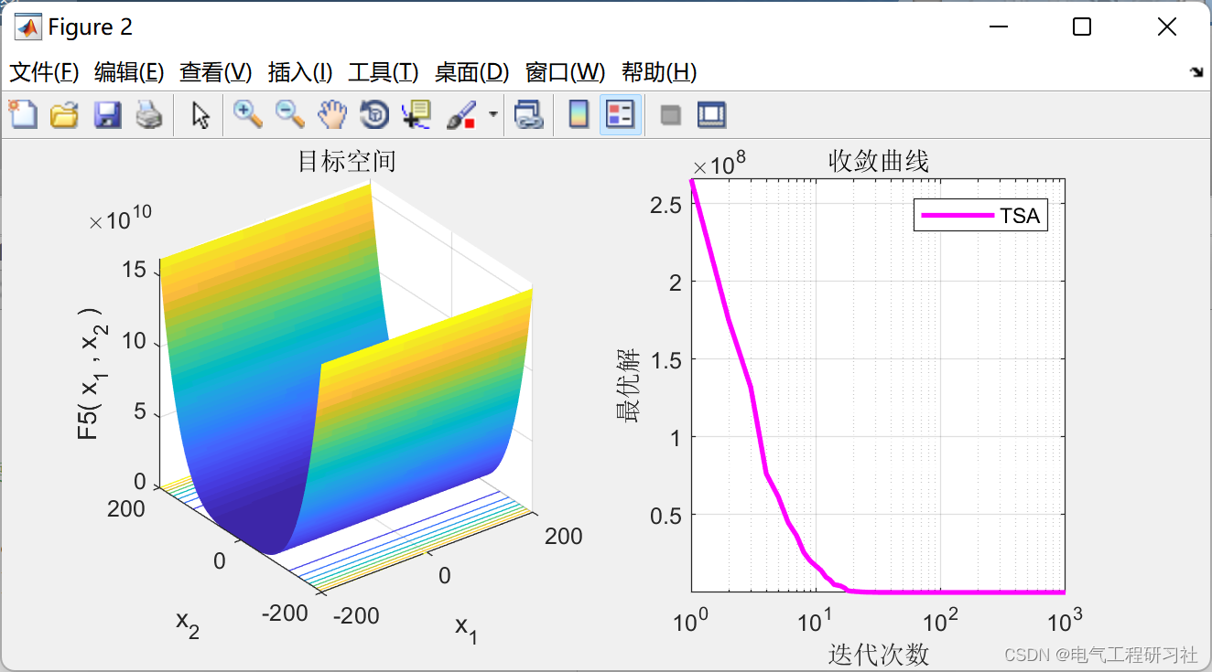Open the Brush data dropdown arrow
This screenshot has height=672, width=1212.
pyautogui.click(x=491, y=114)
